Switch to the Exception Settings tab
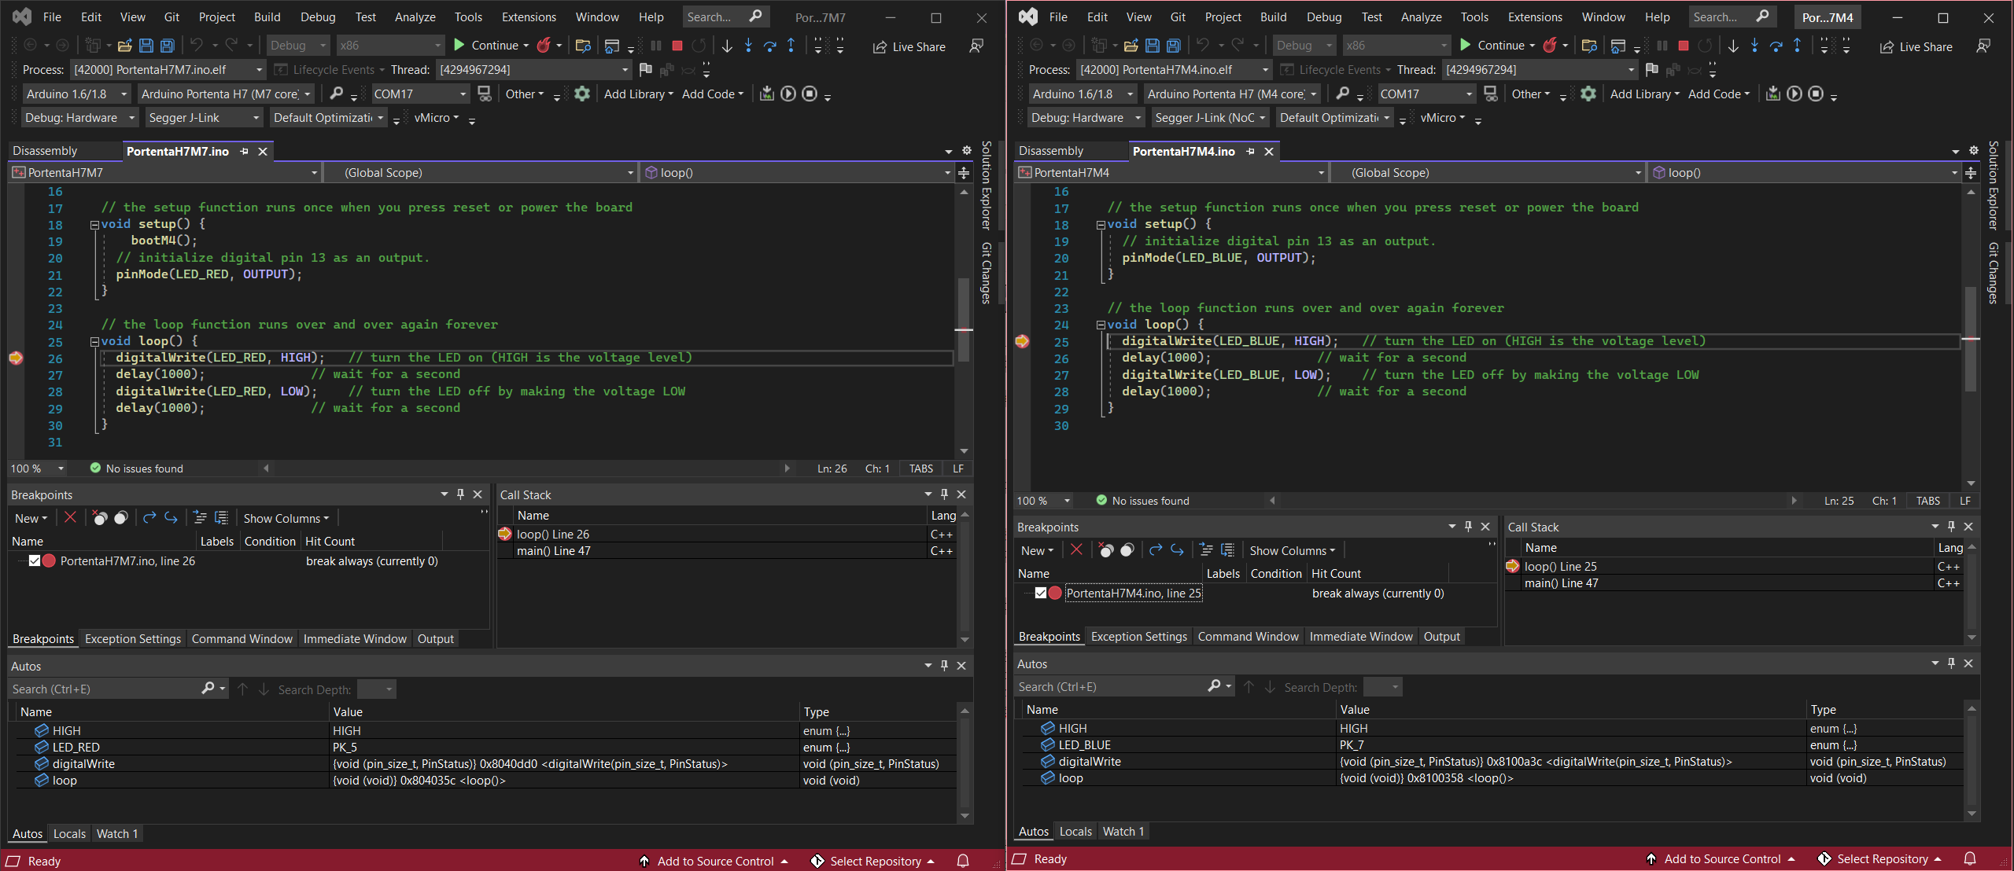The height and width of the screenshot is (871, 2014). click(x=132, y=638)
